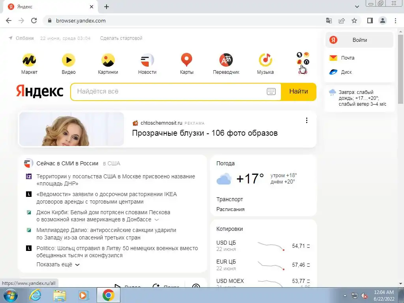This screenshot has height=303, width=404.
Task: Open the Музыка music icon
Action: click(266, 60)
